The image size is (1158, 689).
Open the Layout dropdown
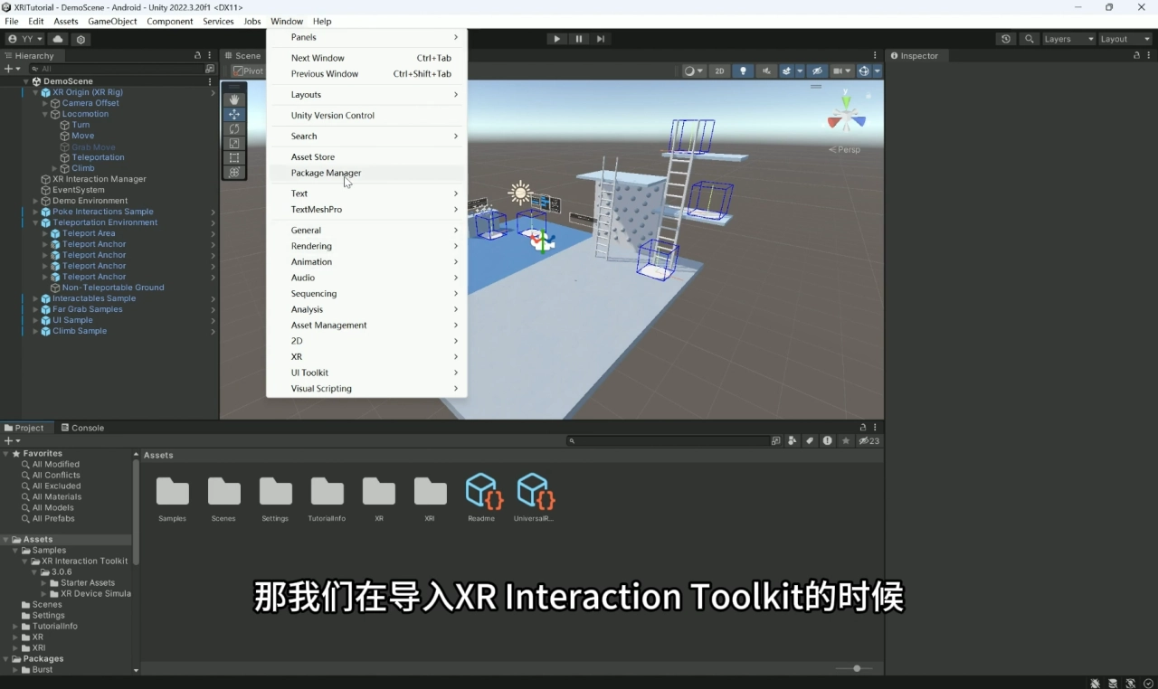[x=1125, y=39]
